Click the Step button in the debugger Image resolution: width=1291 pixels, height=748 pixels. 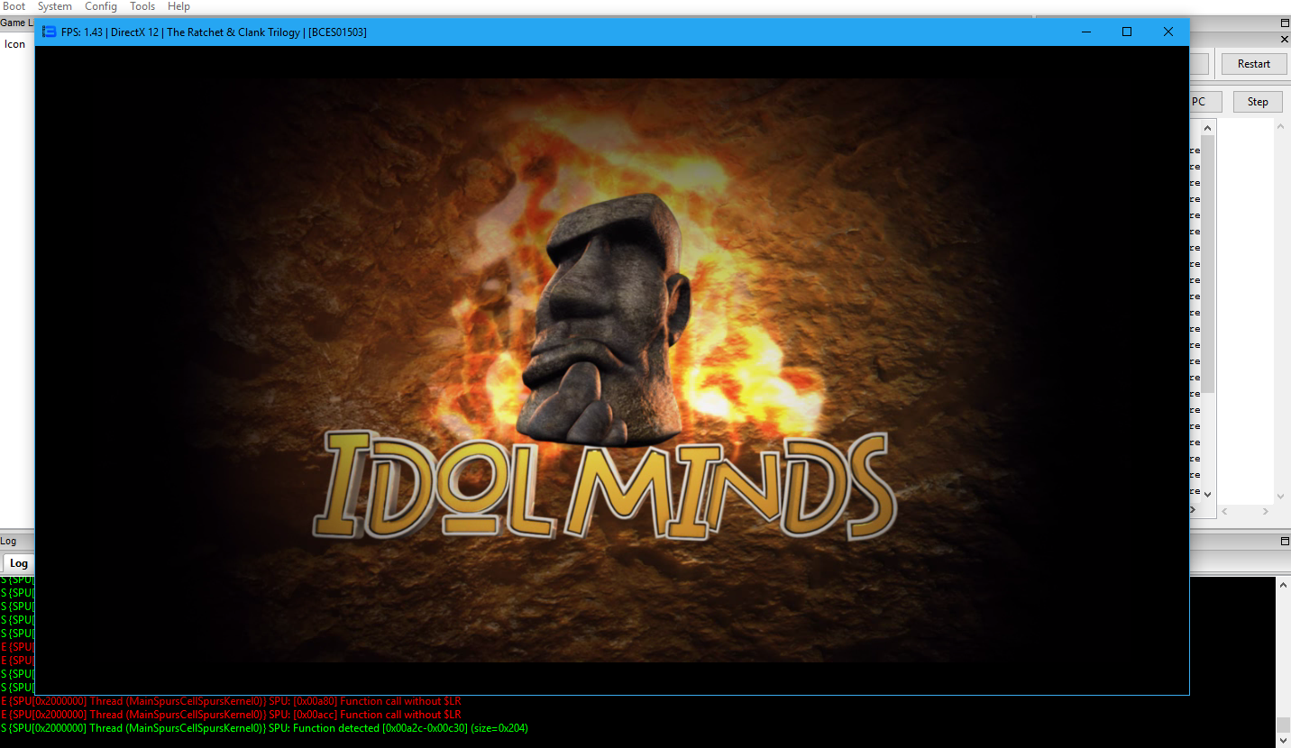[1258, 102]
